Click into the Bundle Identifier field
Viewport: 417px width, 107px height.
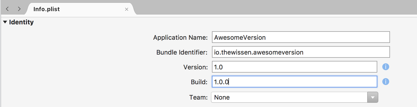pos(301,52)
